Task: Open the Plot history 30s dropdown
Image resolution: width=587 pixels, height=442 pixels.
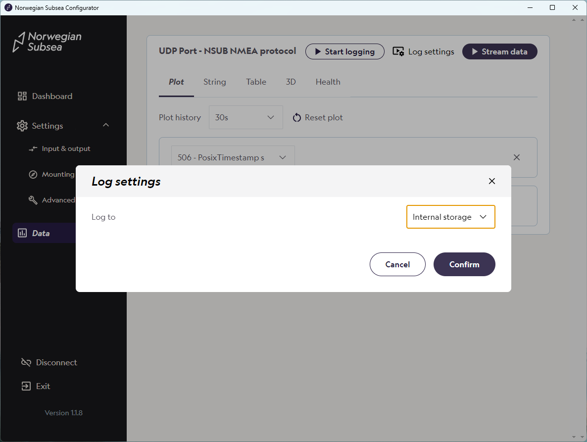Action: (x=245, y=117)
